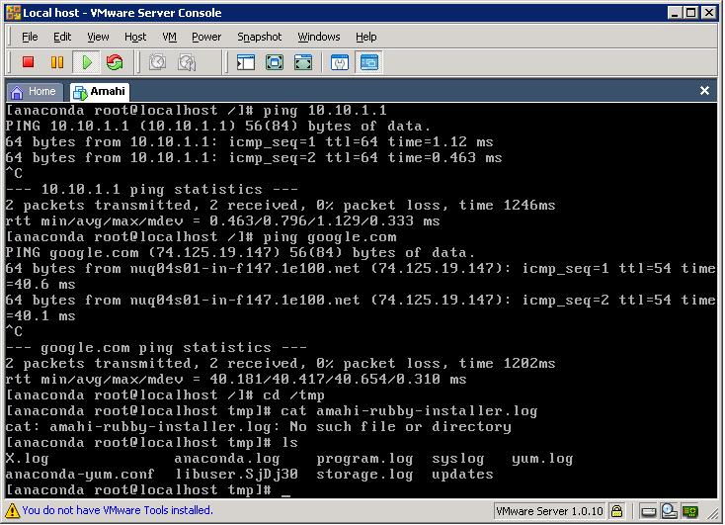Viewport: 725px width, 525px height.
Task: Click the 'anaconda.log' file name in terminal
Action: click(227, 459)
